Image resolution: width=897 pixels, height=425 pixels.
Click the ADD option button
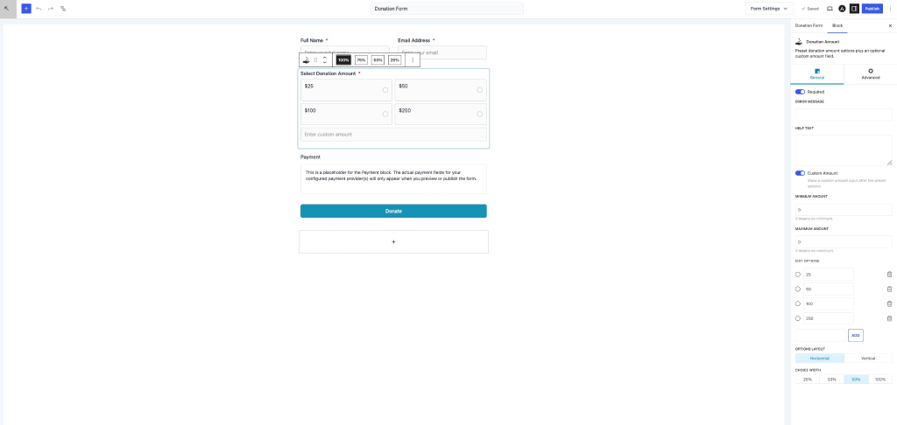pyautogui.click(x=855, y=335)
